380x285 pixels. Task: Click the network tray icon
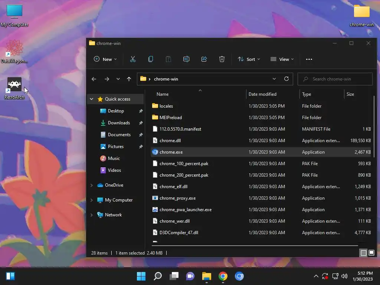[335, 276]
